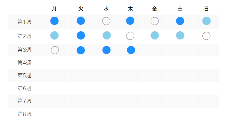The image size is (229, 130).
Task: Toggle the Week 1 Tuesday circle
Action: [81, 21]
